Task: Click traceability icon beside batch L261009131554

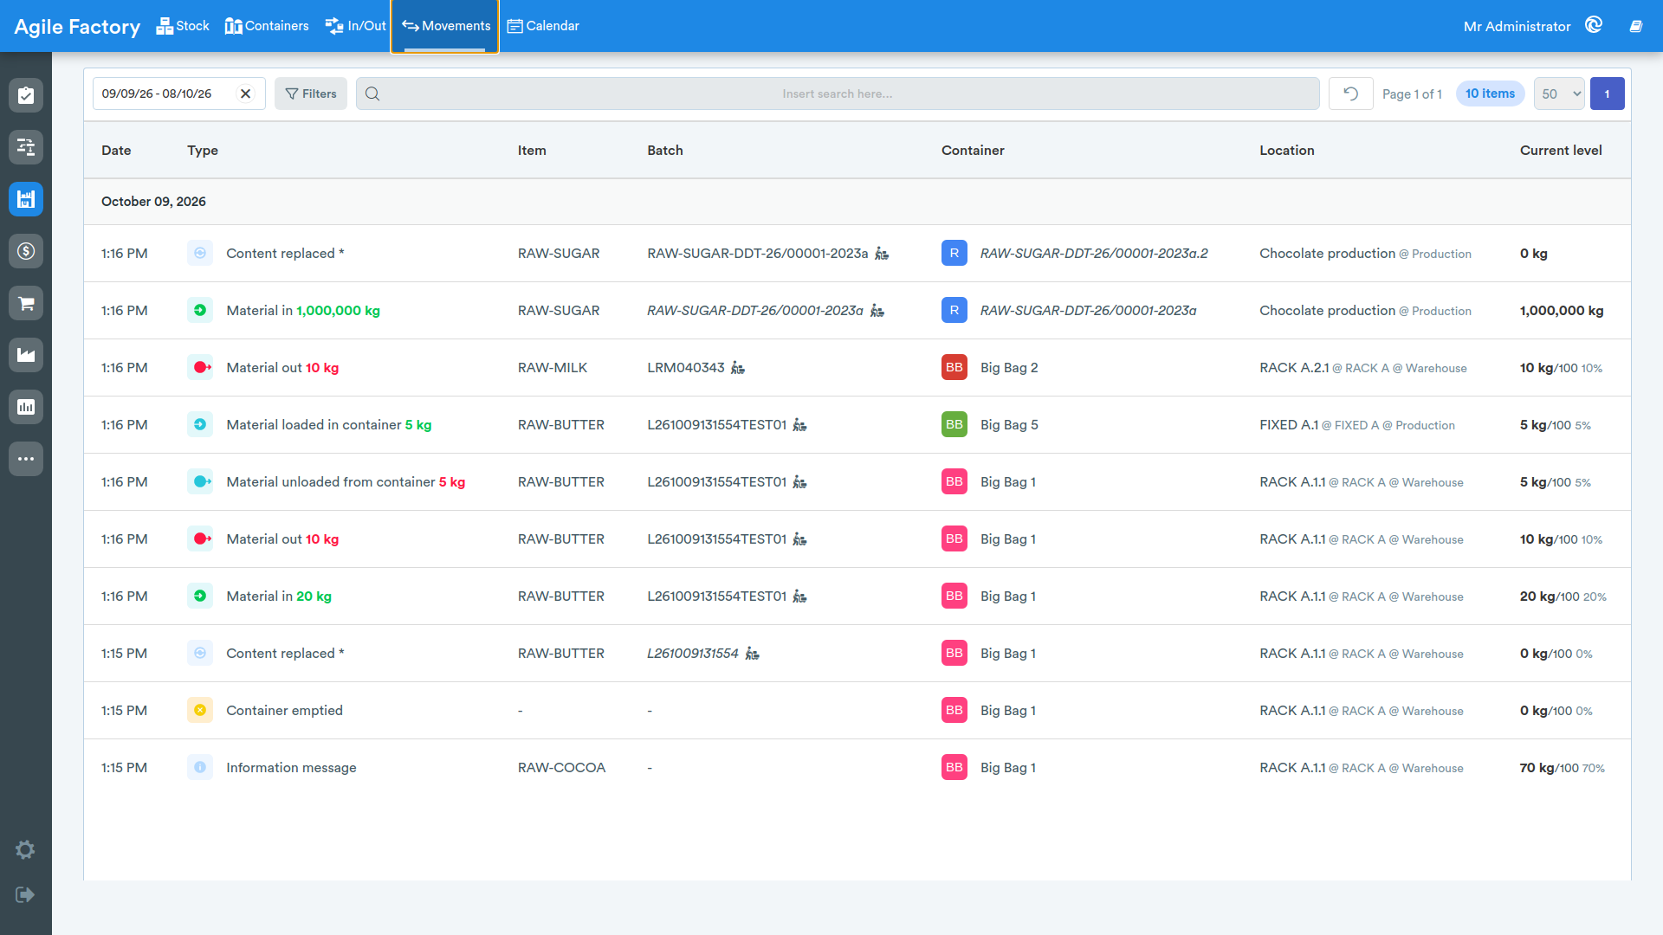Action: click(x=753, y=654)
